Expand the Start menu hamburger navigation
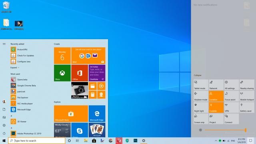 (x=4, y=44)
